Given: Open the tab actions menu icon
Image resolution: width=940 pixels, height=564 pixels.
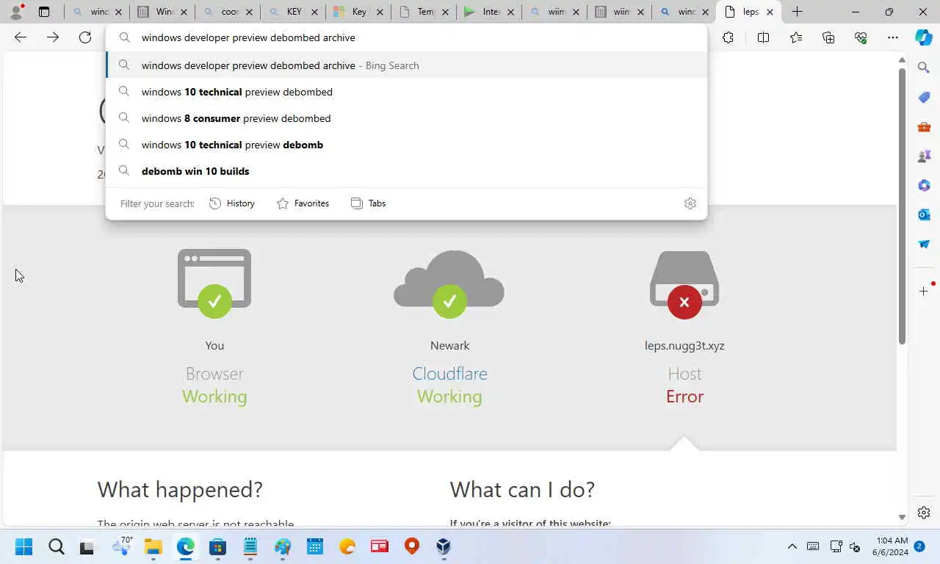Looking at the screenshot, I should [x=44, y=12].
